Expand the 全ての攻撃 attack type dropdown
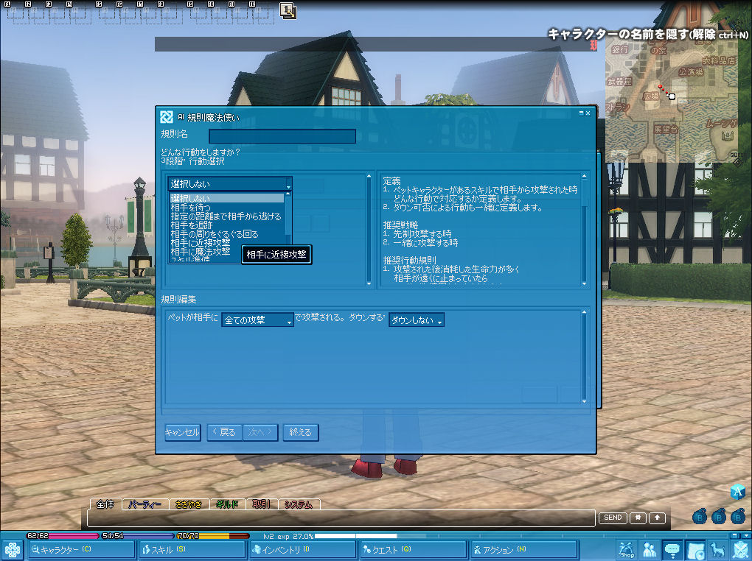 (x=257, y=320)
